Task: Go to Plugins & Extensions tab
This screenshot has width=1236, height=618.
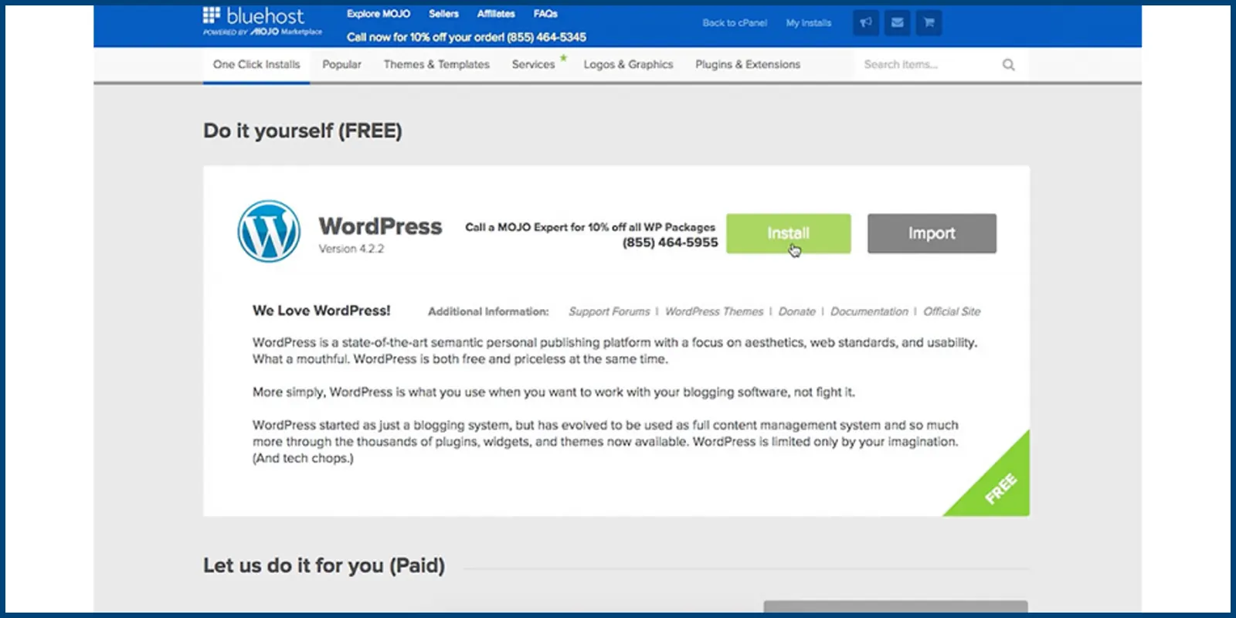Action: (747, 65)
